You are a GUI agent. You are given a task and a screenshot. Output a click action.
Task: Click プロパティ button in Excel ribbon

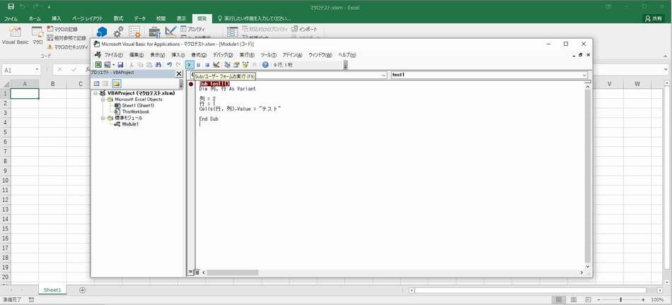click(193, 29)
